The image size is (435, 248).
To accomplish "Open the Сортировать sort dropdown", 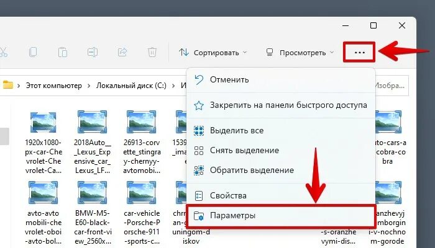I will click(213, 52).
